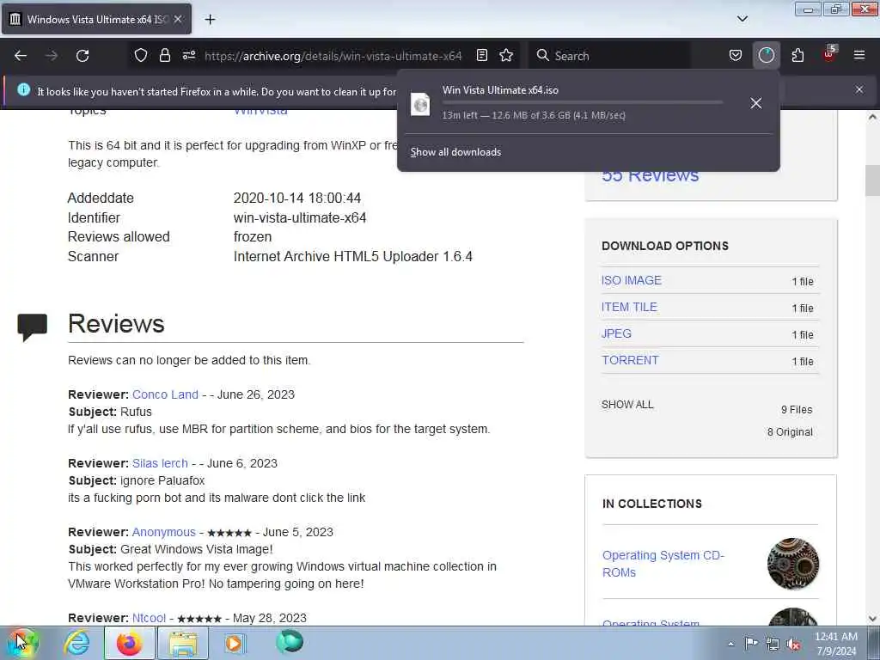Click the Forward arrow button
This screenshot has width=880, height=660.
point(52,56)
